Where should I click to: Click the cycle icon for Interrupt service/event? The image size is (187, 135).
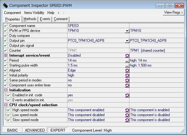click(x=127, y=55)
